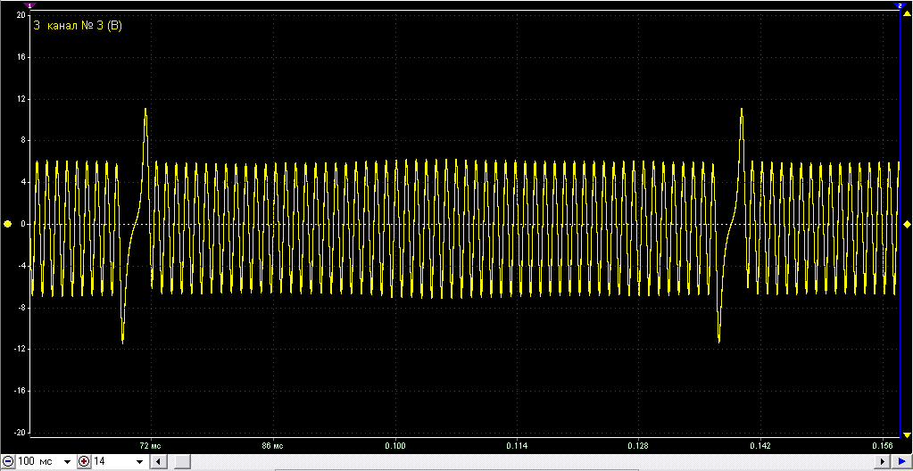Click the '16' voltage axis label
The width and height of the screenshot is (913, 471).
point(21,58)
